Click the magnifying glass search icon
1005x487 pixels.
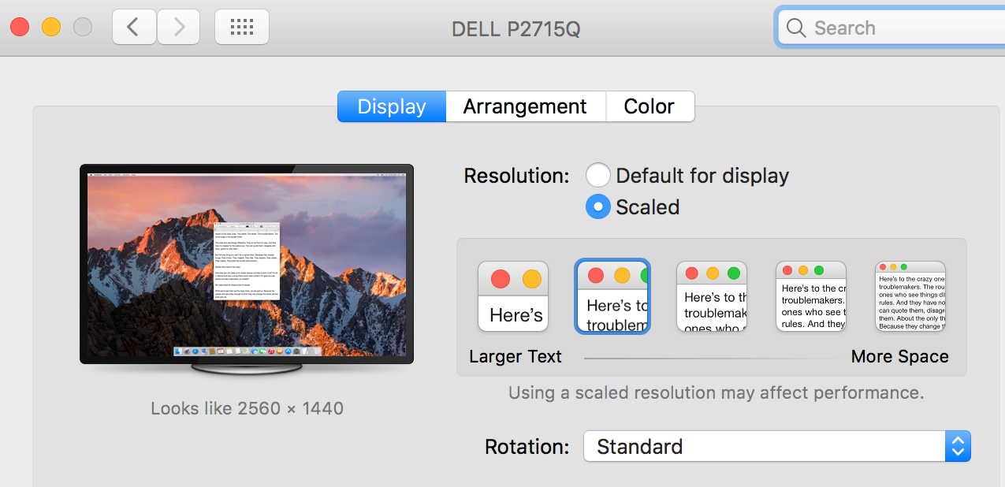[796, 28]
